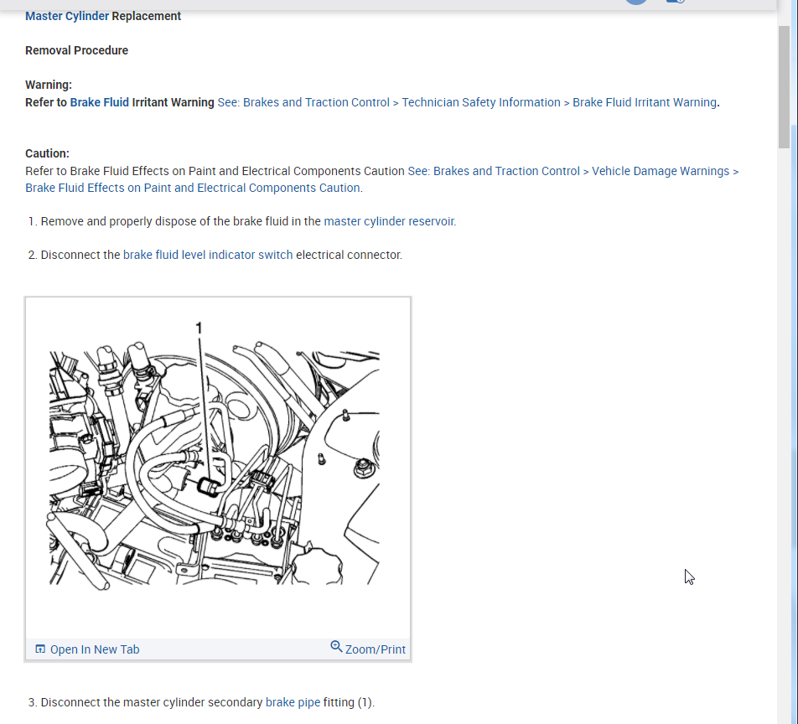Image resolution: width=798 pixels, height=724 pixels.
Task: Click the magnifier icon beside Zoom/Print
Action: (x=336, y=647)
